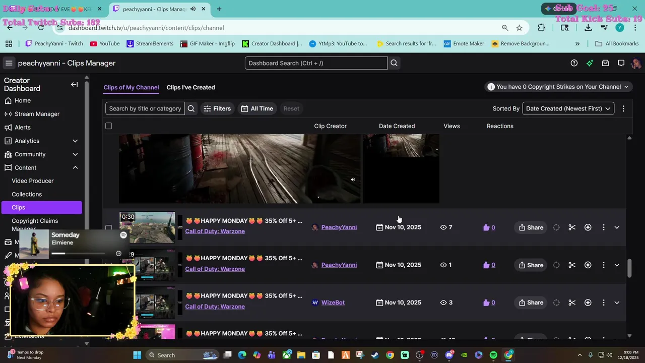Open PeachyYanni creator link on 7-view clip
Viewport: 645px width, 363px height.
point(339,227)
